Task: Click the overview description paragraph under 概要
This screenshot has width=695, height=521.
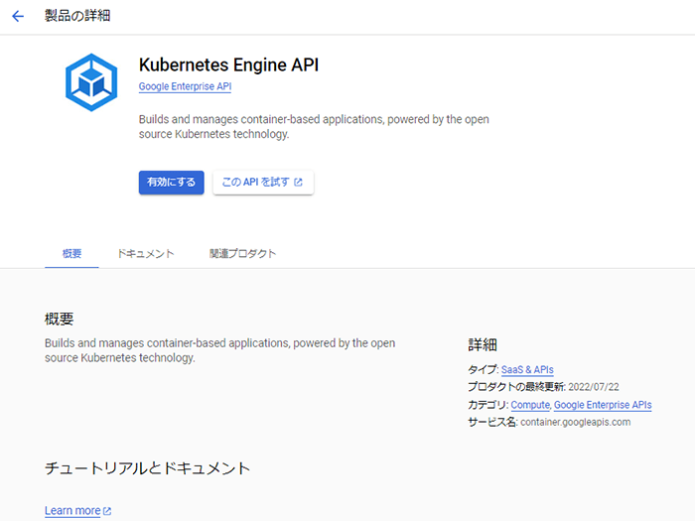Action: (x=219, y=350)
